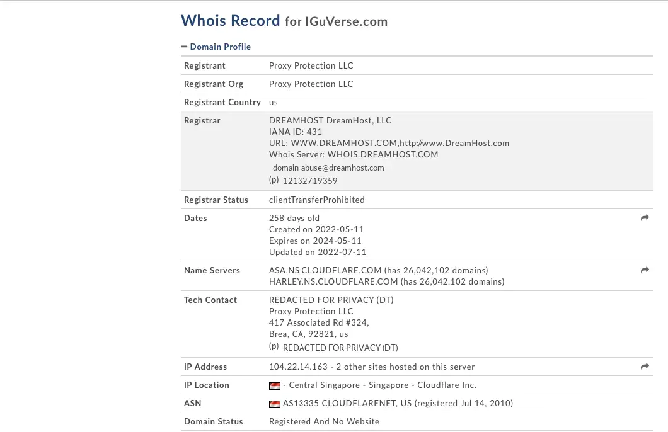Click Whois Server WHOIS.DREAMHOST.COM line
Screen dimensions: 668x432
pyautogui.click(x=354, y=154)
